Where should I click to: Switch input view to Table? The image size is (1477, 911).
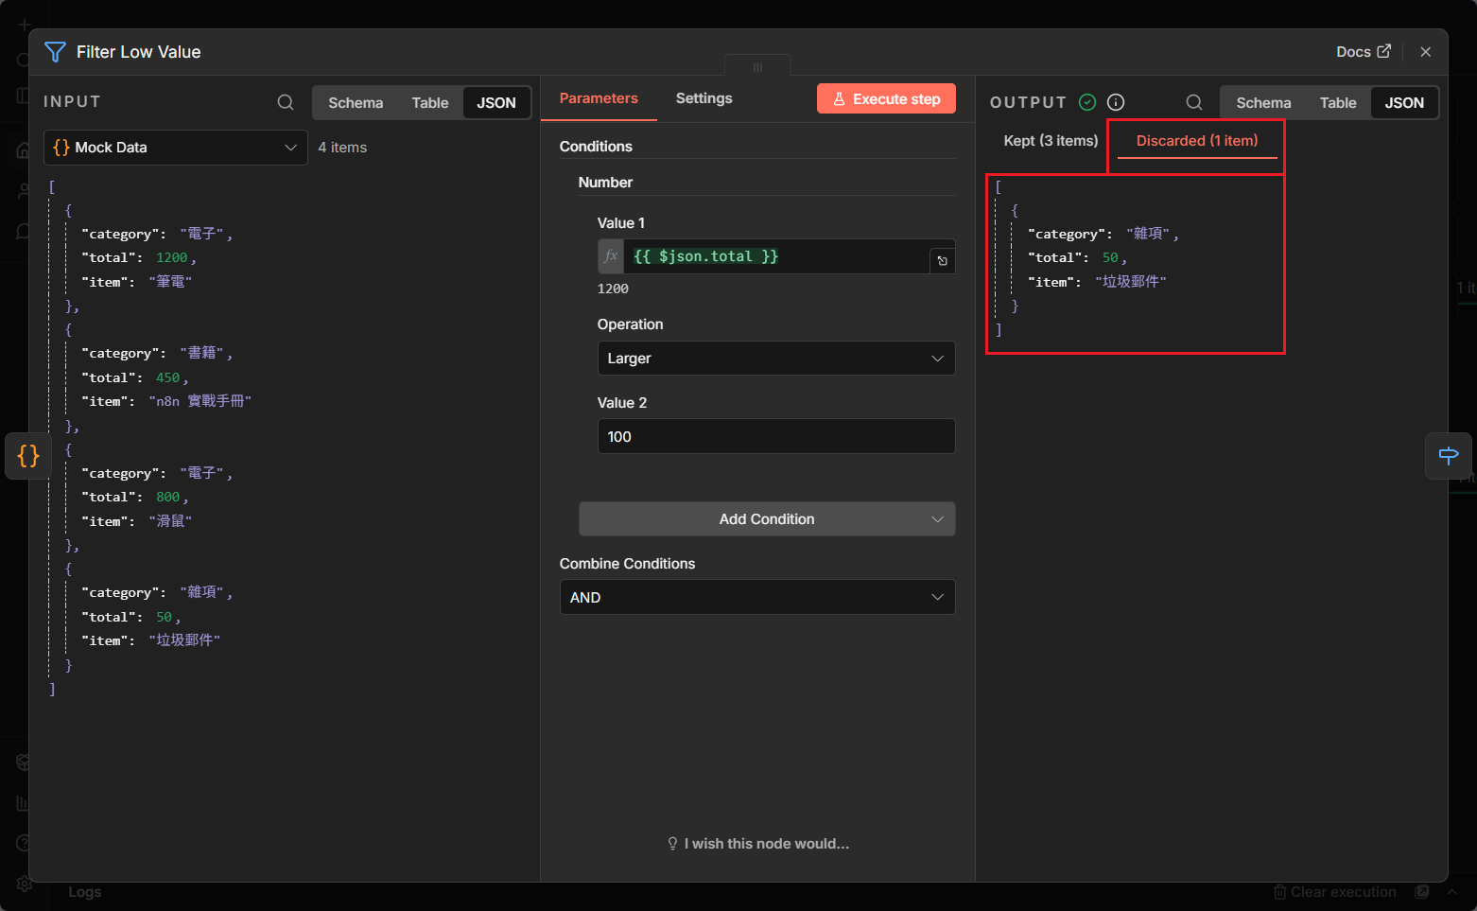coord(429,103)
